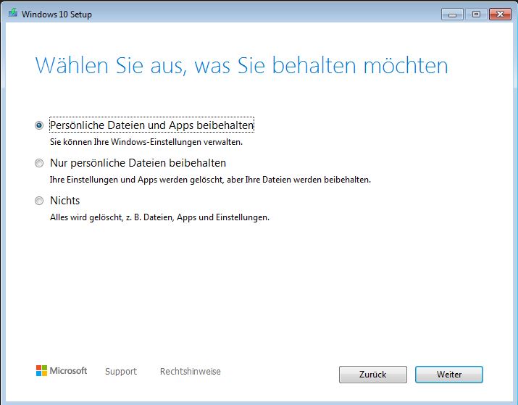Click text 'Sie können Ihre Windows-Einstellungen verwalten.'

pos(146,142)
